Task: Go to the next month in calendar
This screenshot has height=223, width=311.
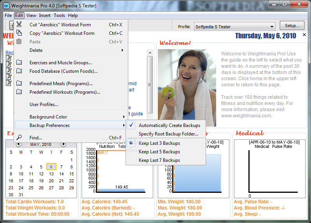Action: (63, 144)
